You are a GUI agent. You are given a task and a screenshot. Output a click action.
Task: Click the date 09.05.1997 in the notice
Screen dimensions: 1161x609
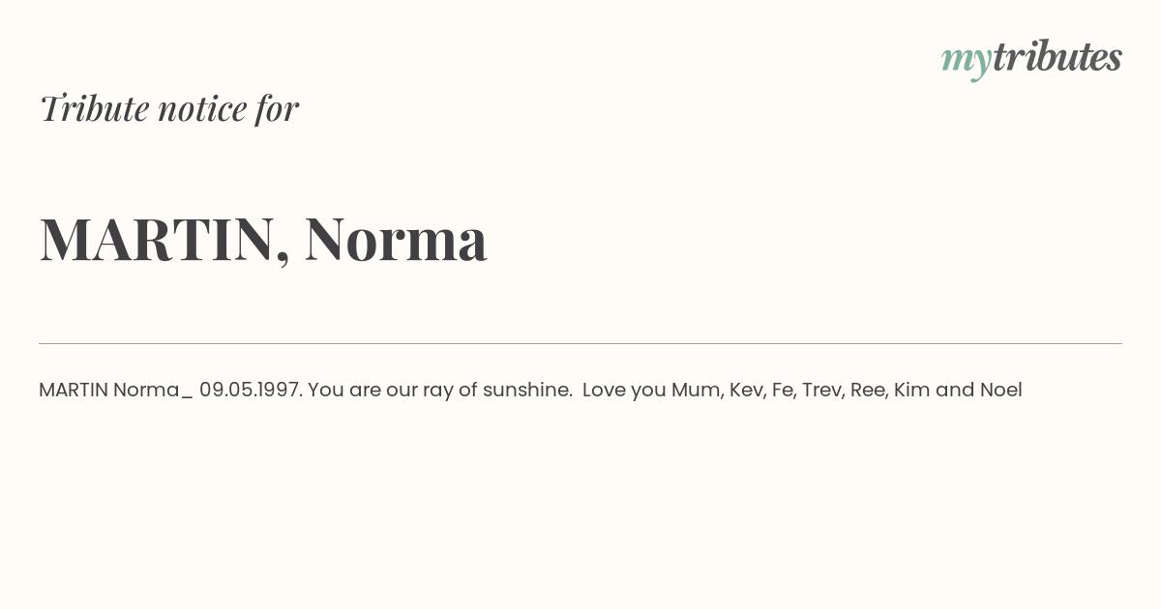251,390
